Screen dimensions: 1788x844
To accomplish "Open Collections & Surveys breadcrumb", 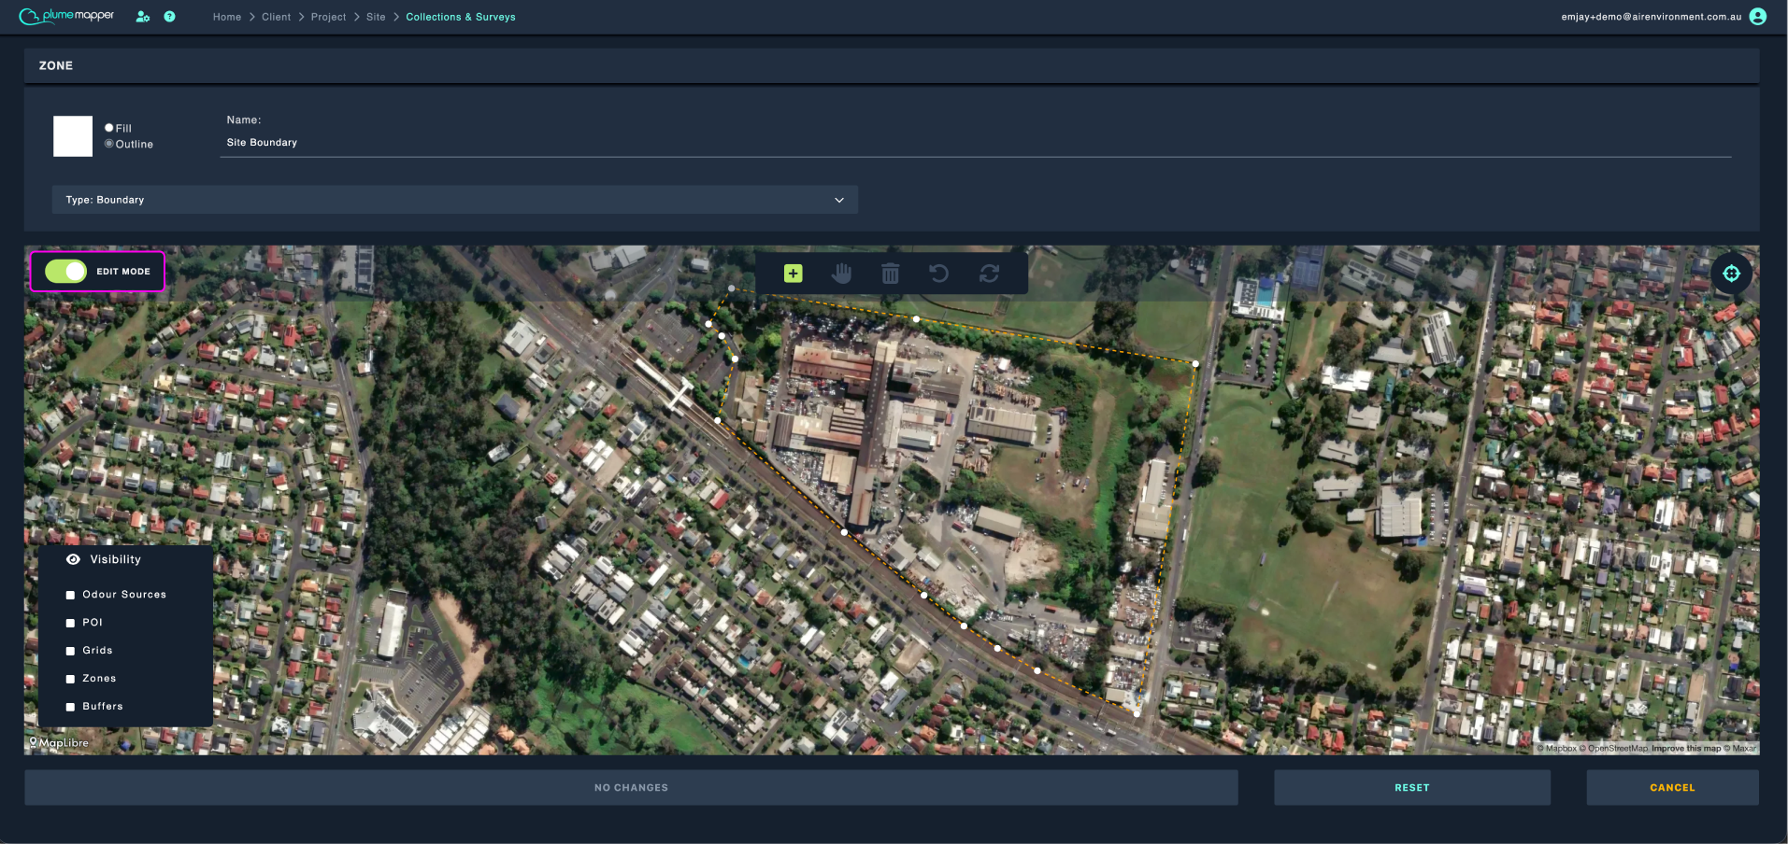I will (461, 17).
